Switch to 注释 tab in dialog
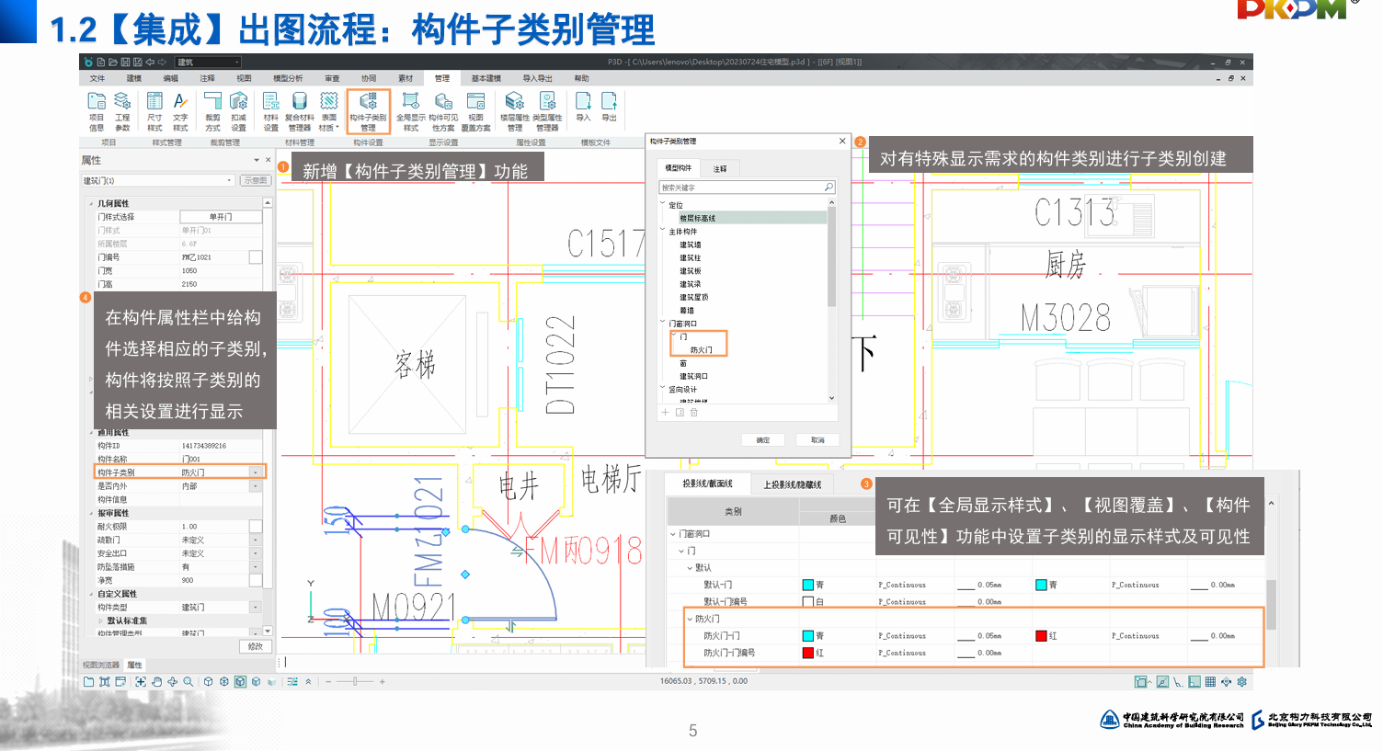The image size is (1383, 751). (720, 168)
